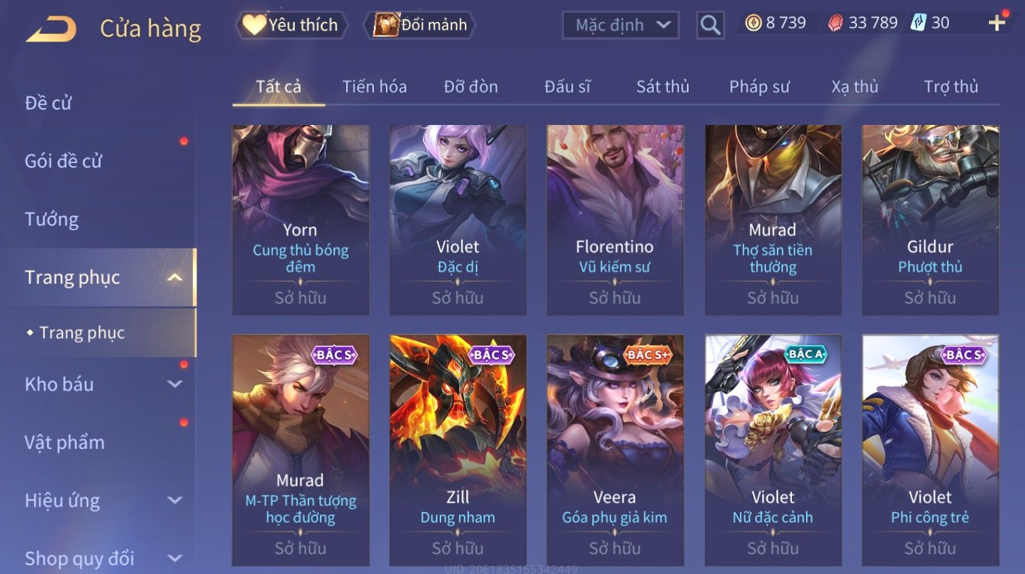Select the Tiến hóa tab
The image size is (1025, 574).
[375, 87]
